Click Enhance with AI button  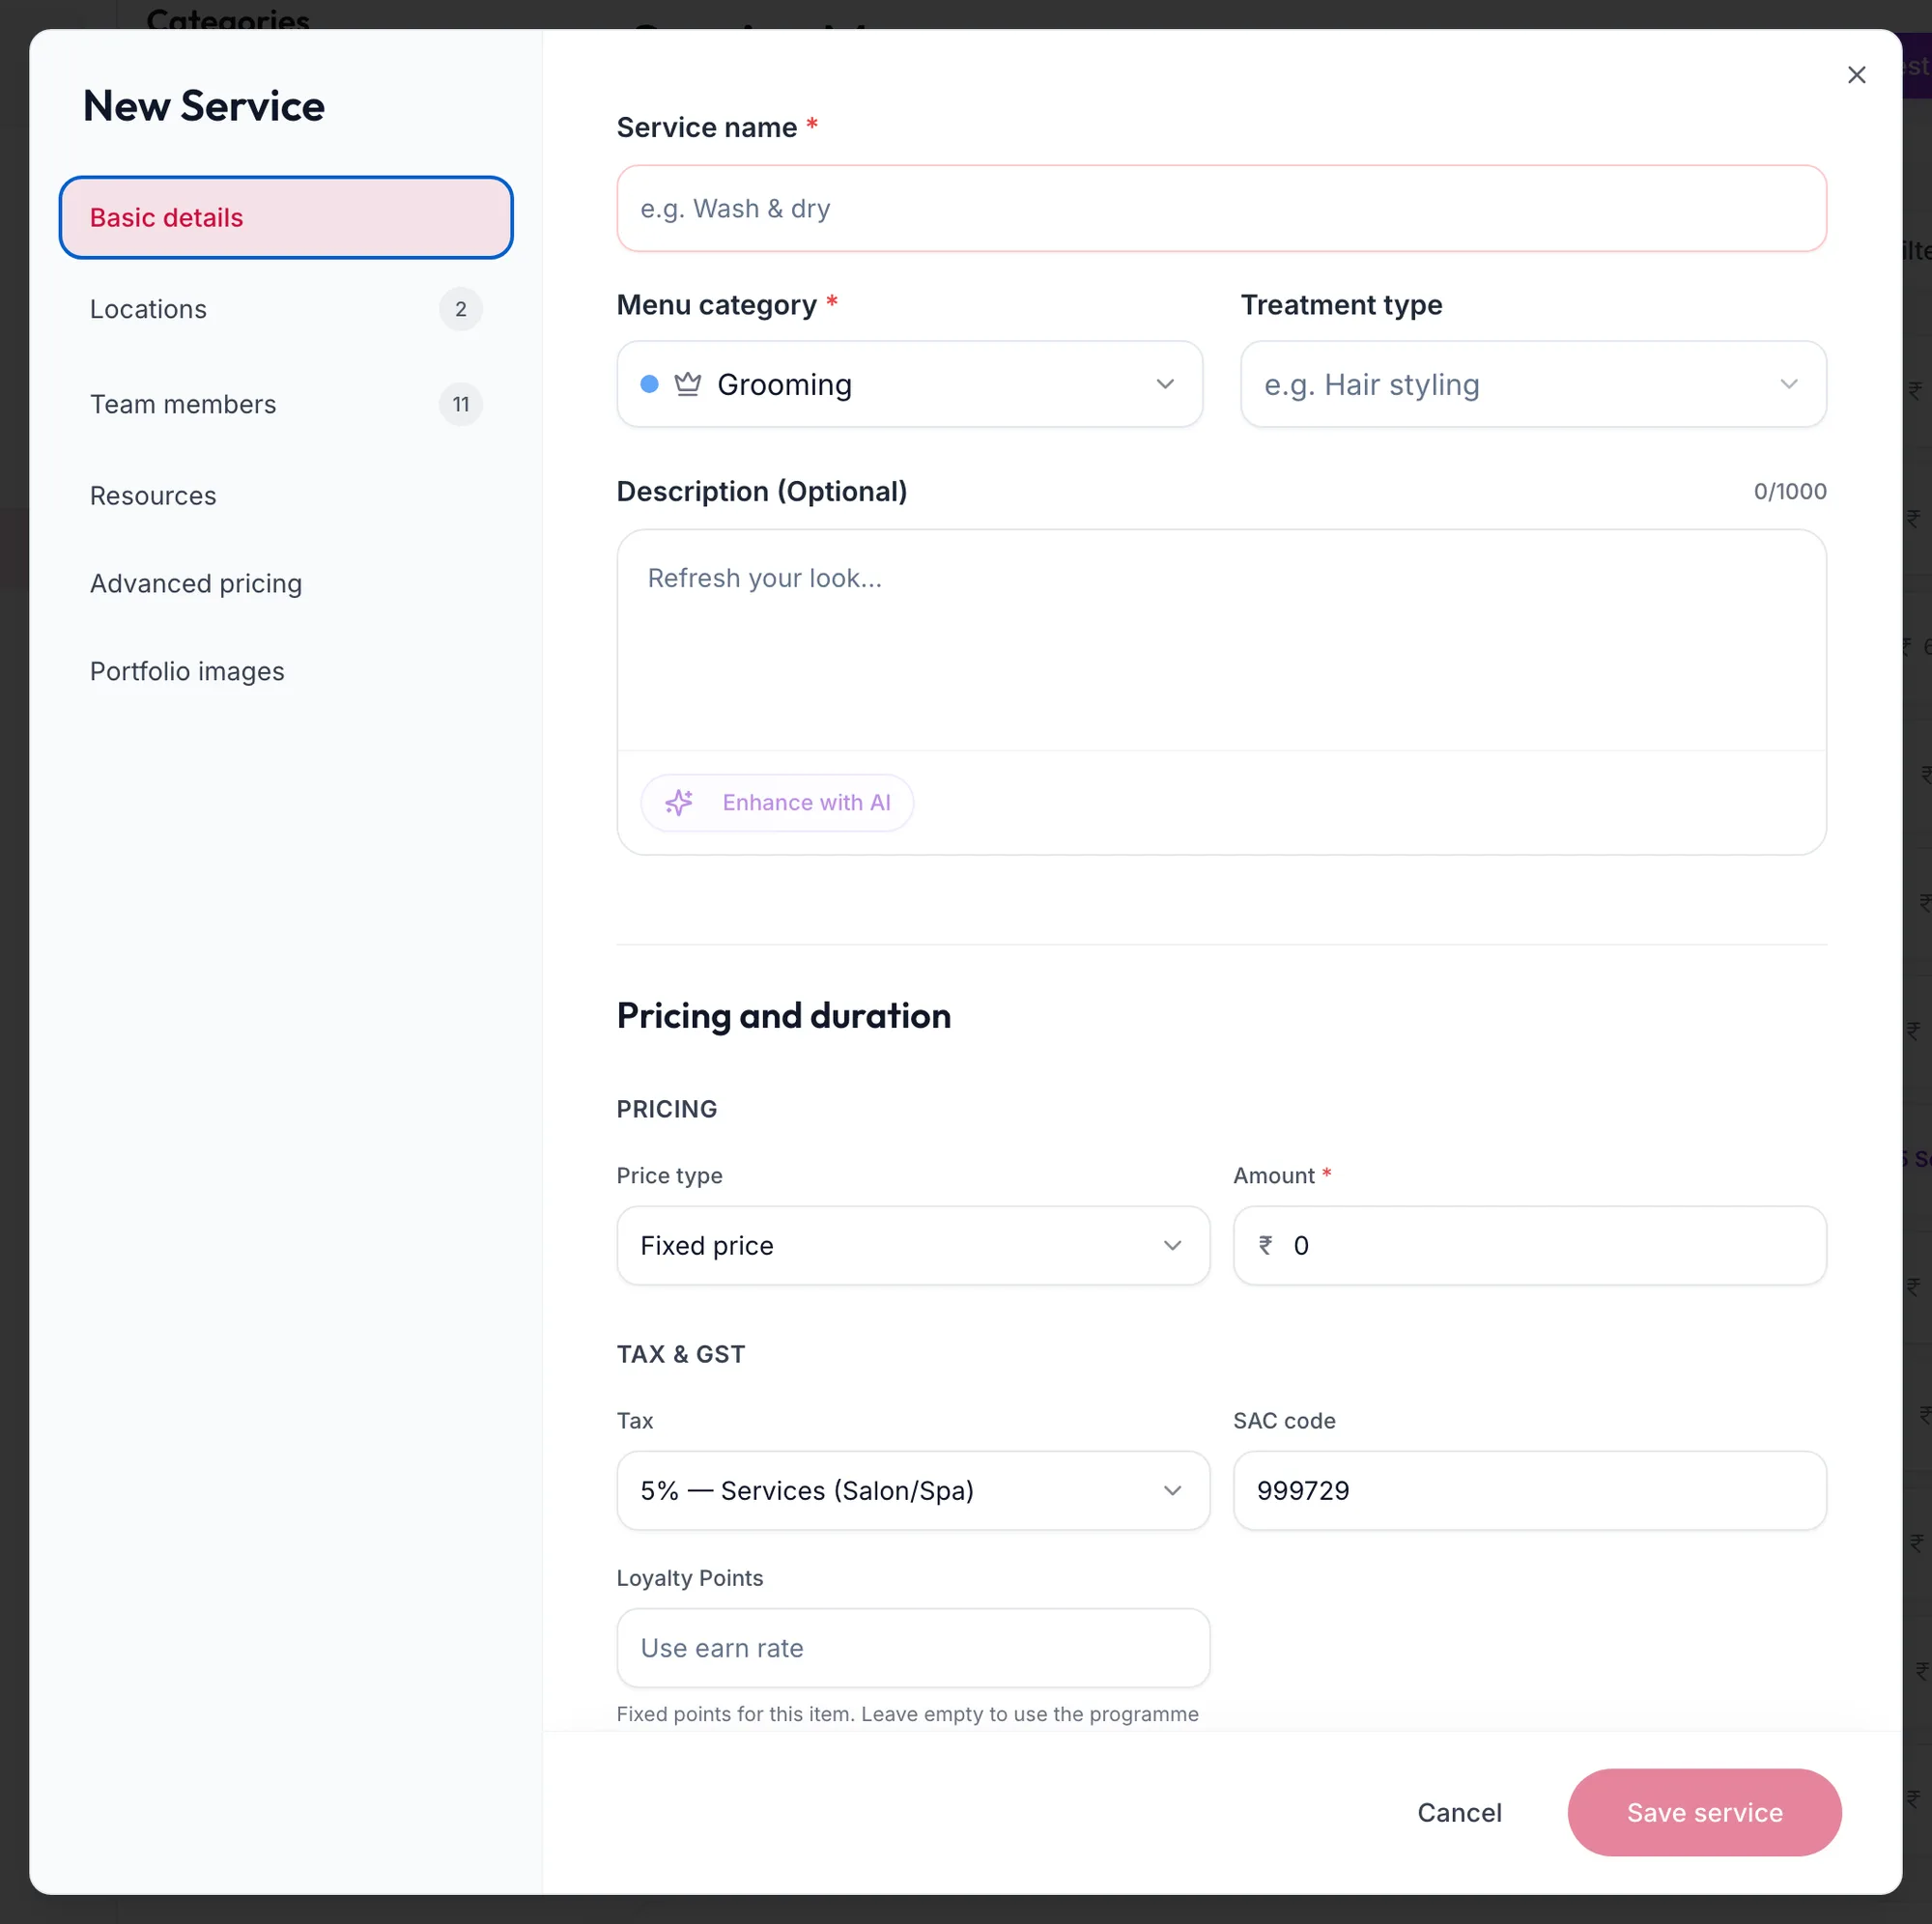click(777, 802)
